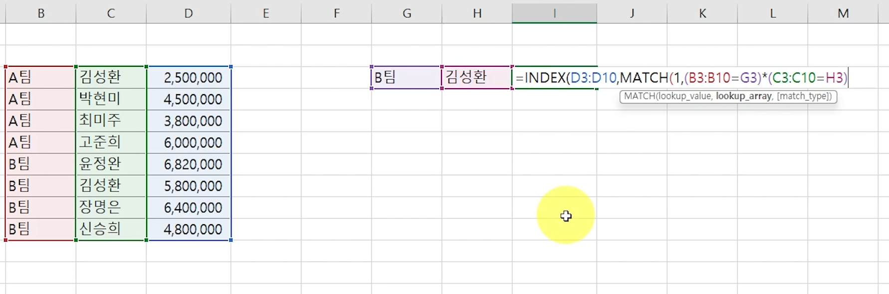
Task: Select name cell 박현미
Action: point(111,99)
